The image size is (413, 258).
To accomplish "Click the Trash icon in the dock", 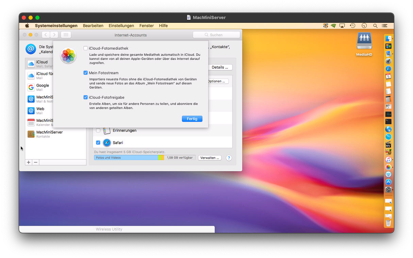I will tap(388, 223).
